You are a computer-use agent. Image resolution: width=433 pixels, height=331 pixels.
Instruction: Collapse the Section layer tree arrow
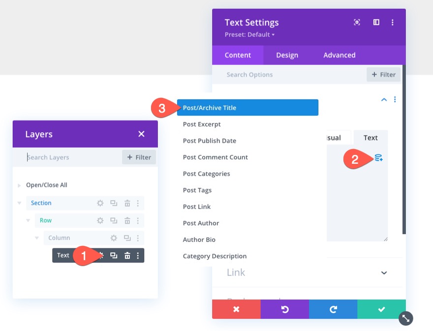19,203
